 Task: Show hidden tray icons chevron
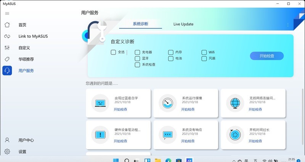pos(234,161)
